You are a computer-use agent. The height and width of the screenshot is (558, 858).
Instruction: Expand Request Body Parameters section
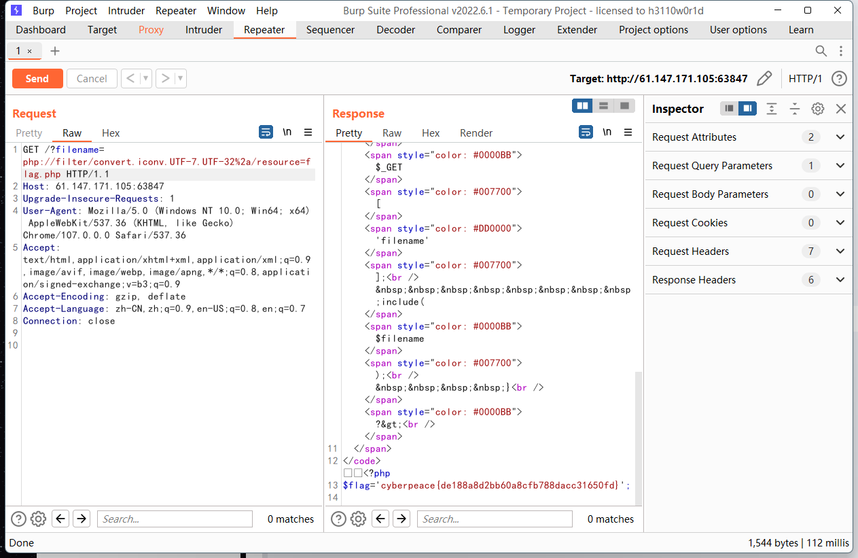[x=749, y=194]
